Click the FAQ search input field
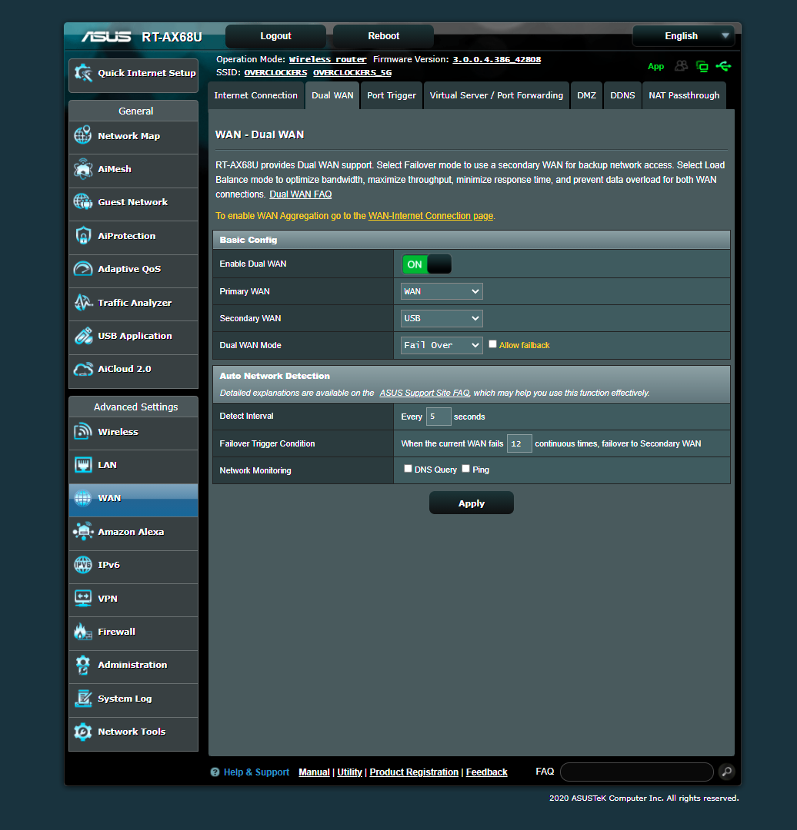The image size is (797, 830). [x=636, y=772]
